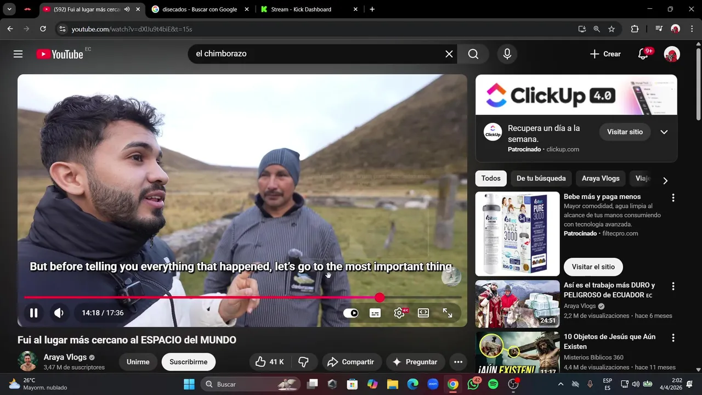Expand ClickUp ad chevron
This screenshot has height=395, width=702.
point(664,132)
